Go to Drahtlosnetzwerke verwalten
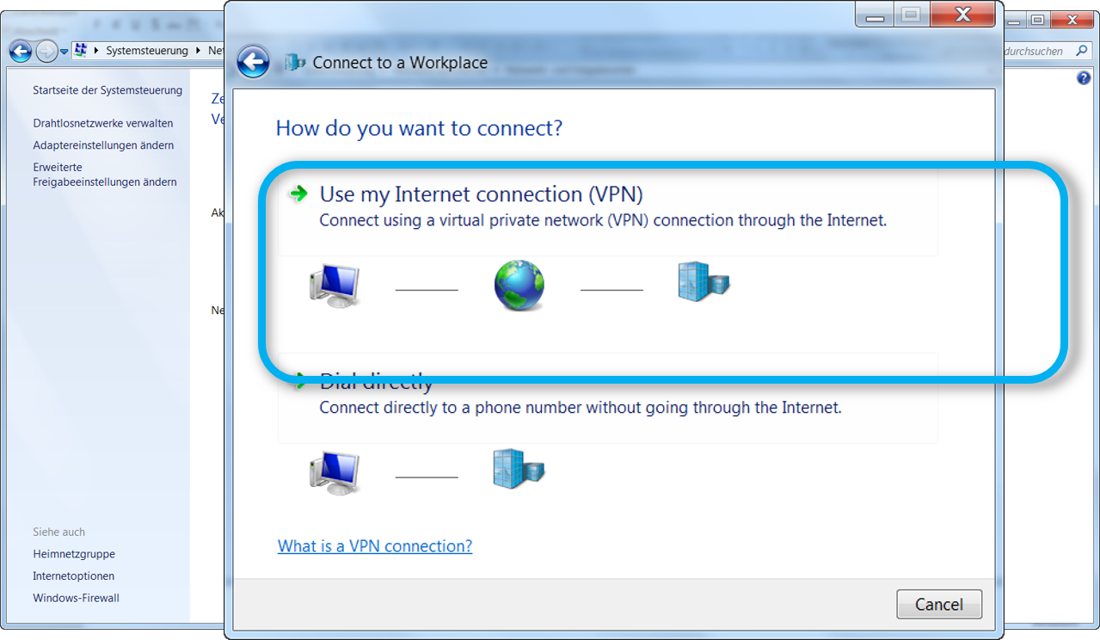This screenshot has height=640, width=1100. coord(102,123)
